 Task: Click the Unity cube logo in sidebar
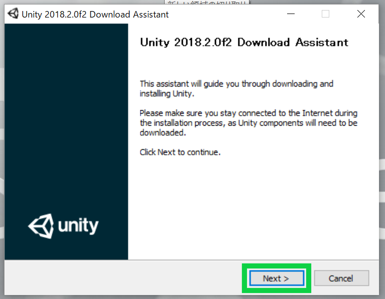coord(41,226)
